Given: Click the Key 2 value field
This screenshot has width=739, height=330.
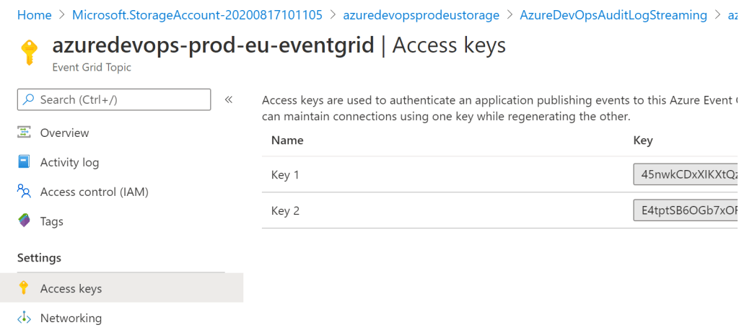Looking at the screenshot, I should [x=685, y=210].
